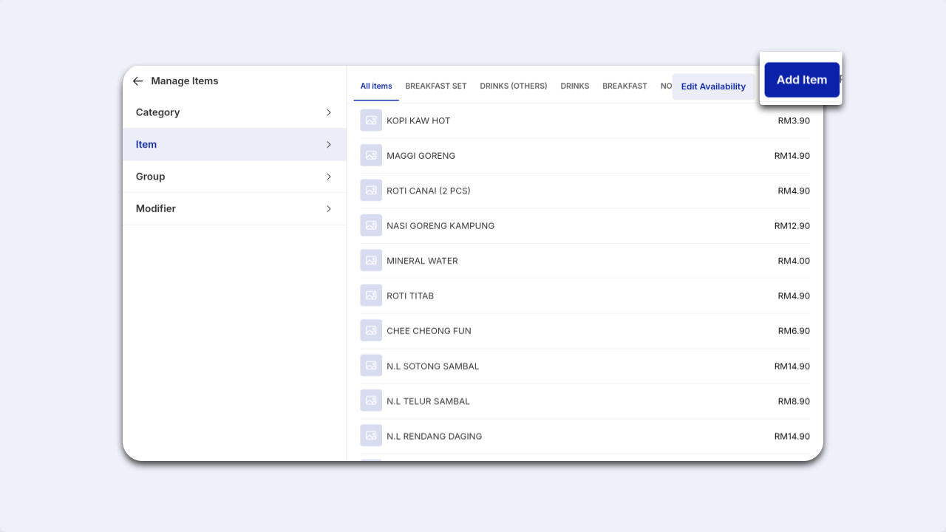Open the N.L RENDANG DAGING item row
This screenshot has height=532, width=946.
coord(585,437)
